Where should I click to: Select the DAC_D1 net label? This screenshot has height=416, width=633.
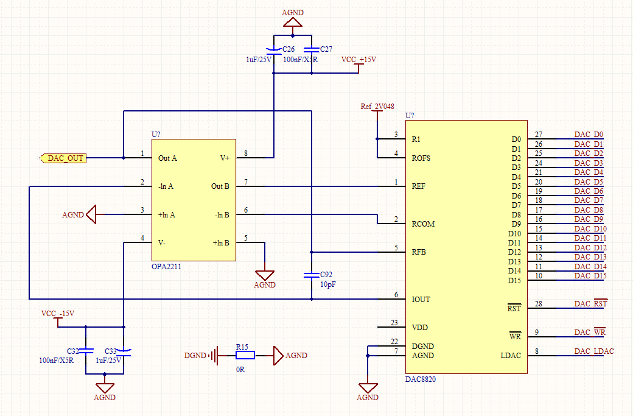click(x=589, y=144)
